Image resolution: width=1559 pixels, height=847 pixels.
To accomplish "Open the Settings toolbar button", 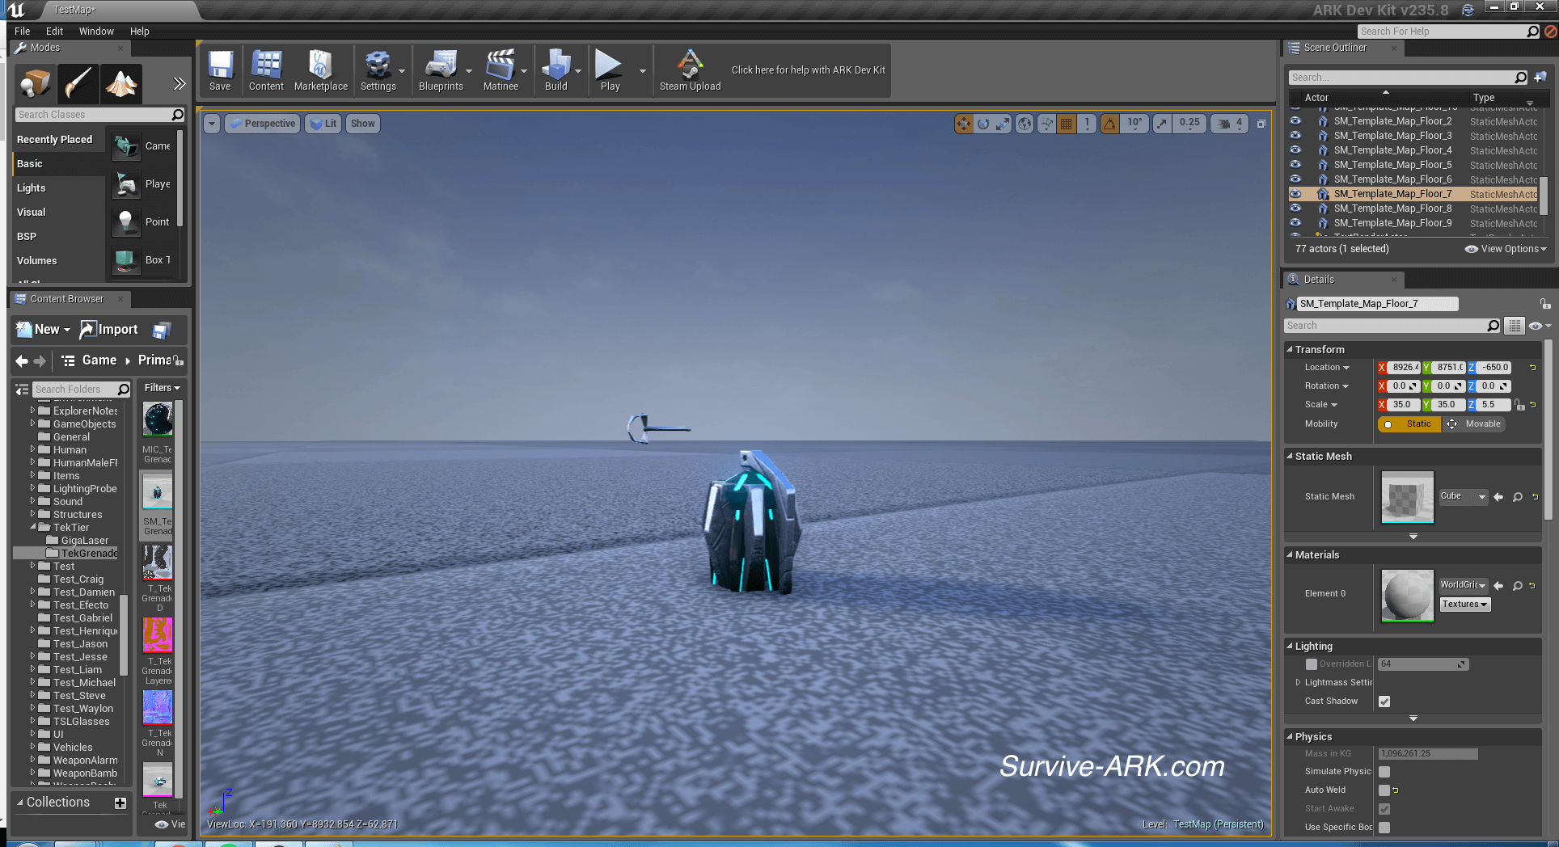I will (378, 70).
